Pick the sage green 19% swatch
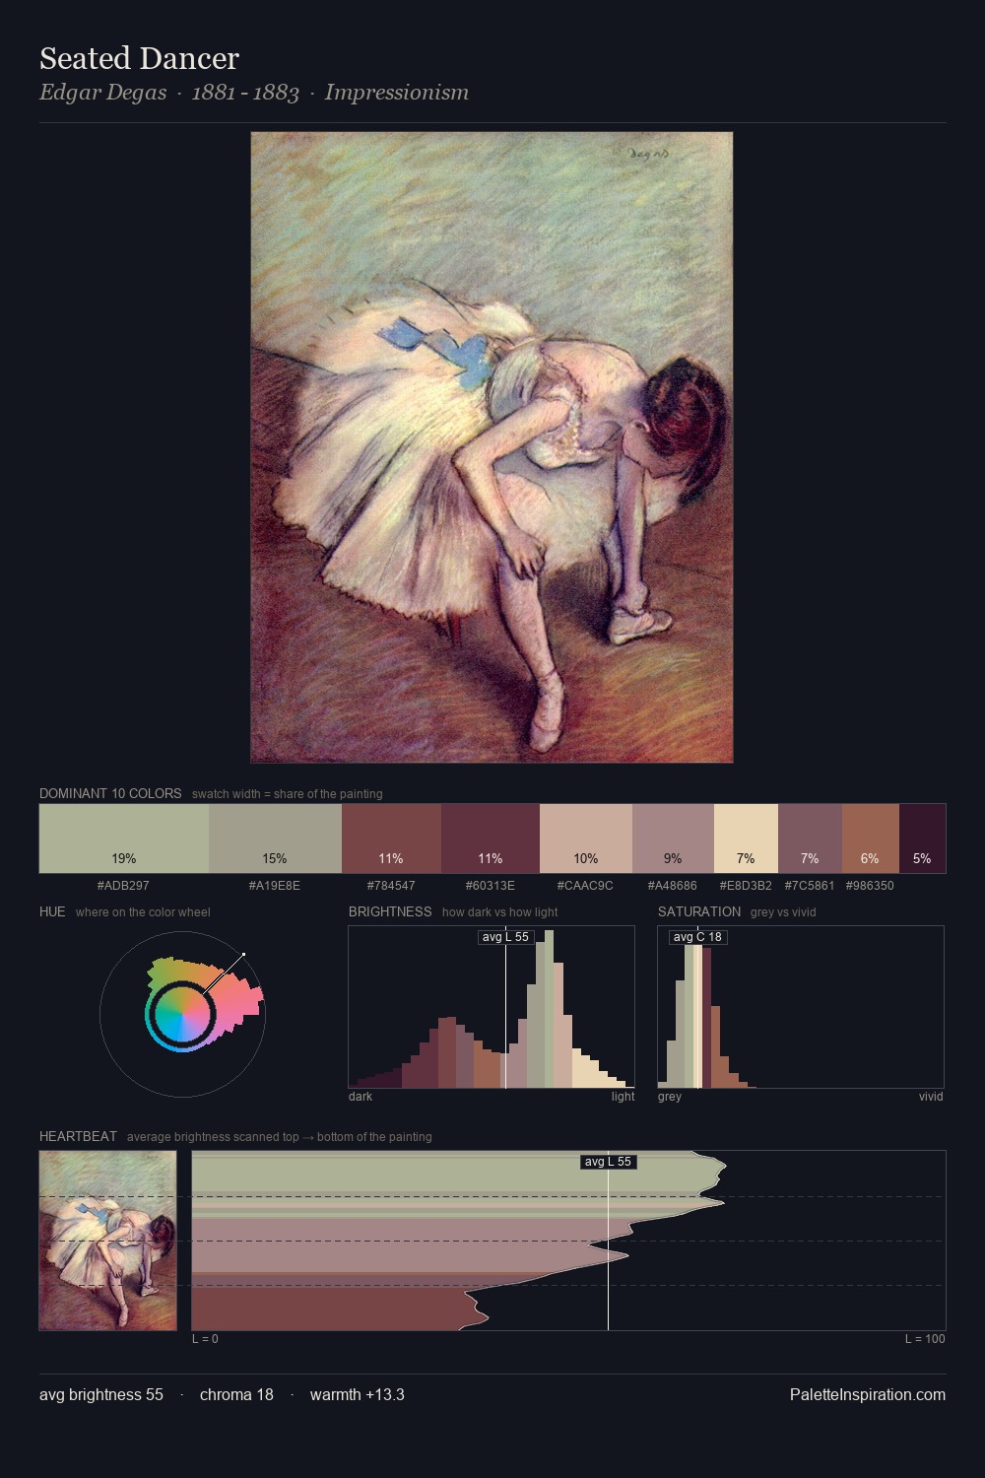The width and height of the screenshot is (985, 1478). (x=124, y=839)
